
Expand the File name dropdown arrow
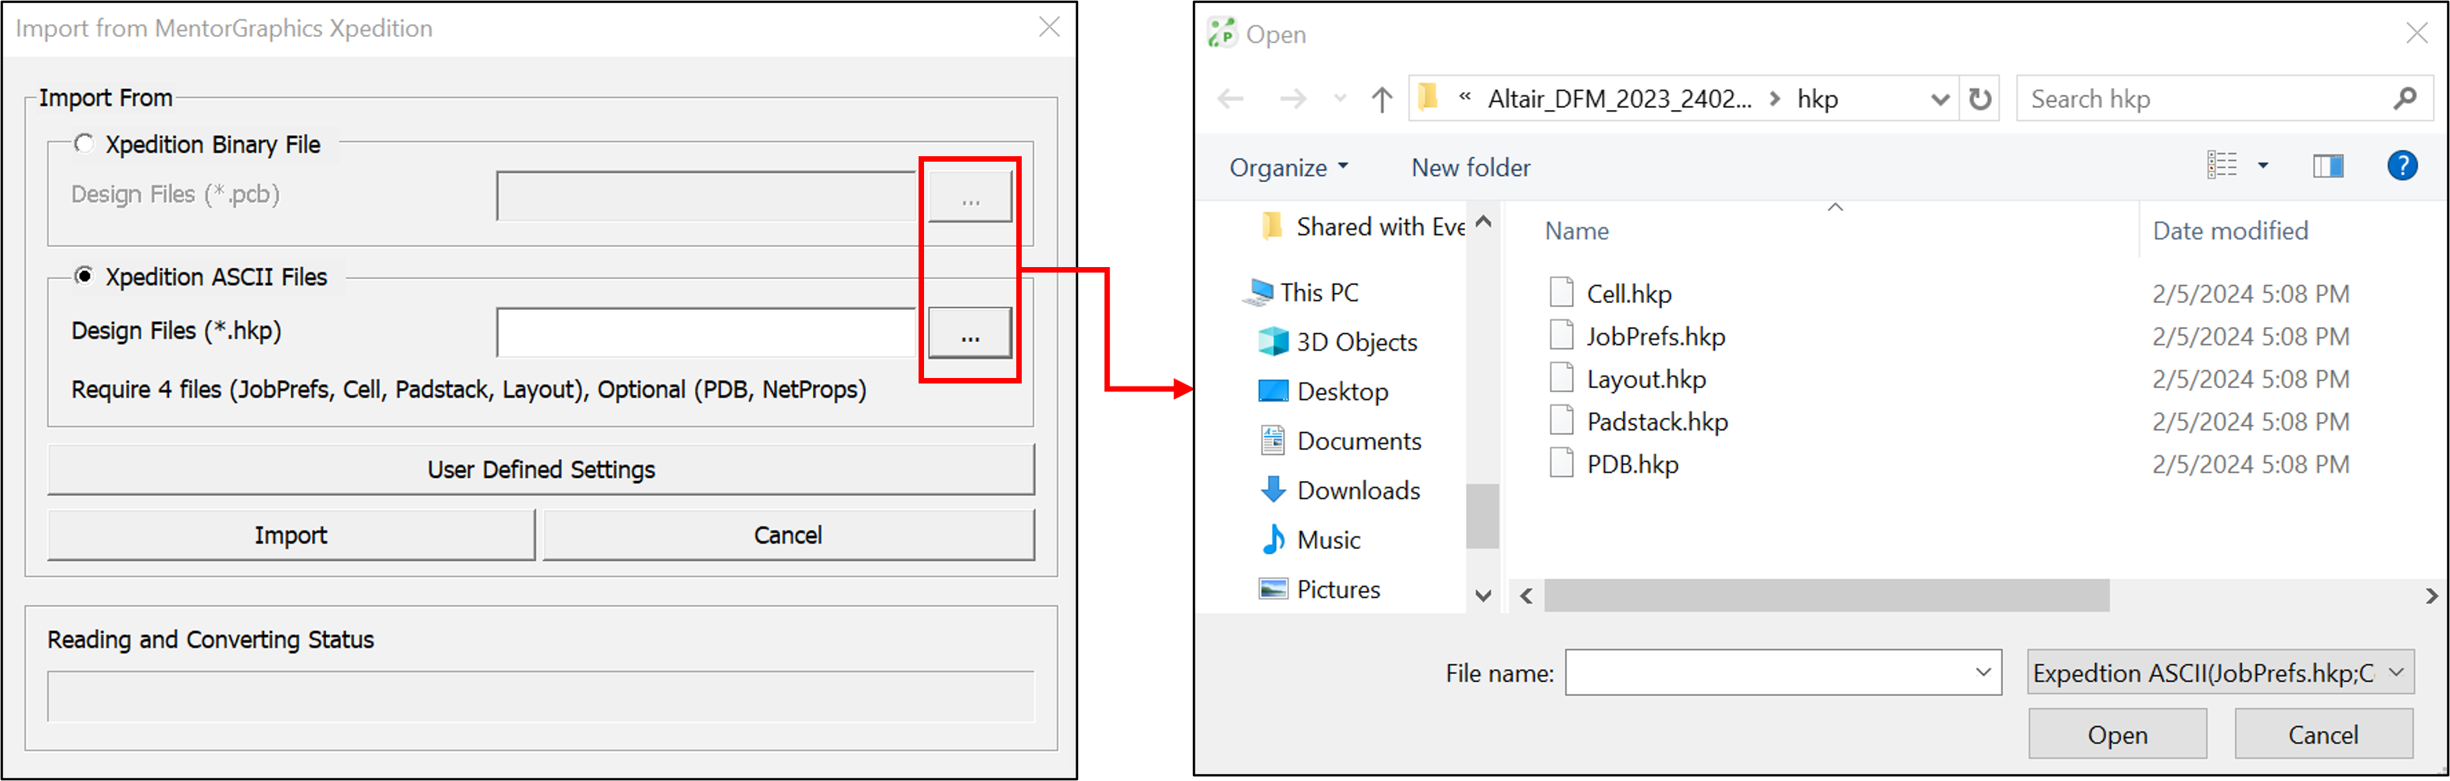pyautogui.click(x=1983, y=672)
